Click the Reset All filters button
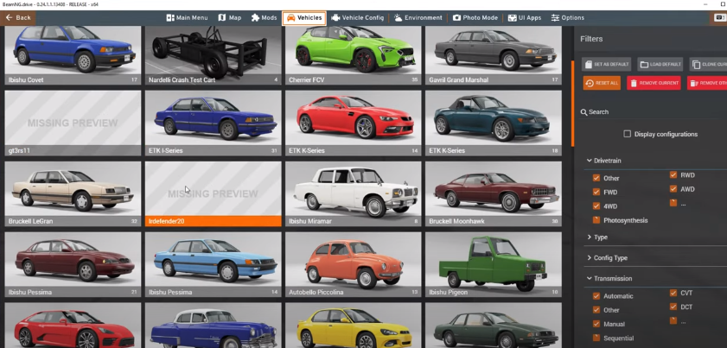This screenshot has height=348, width=727. point(602,83)
